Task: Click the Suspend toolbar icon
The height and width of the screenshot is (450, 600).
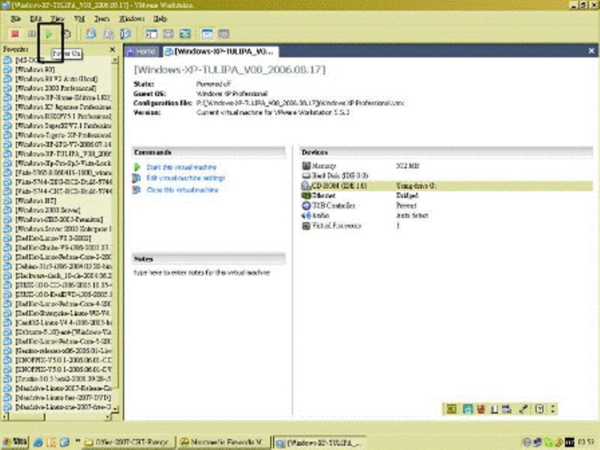Action: point(31,34)
